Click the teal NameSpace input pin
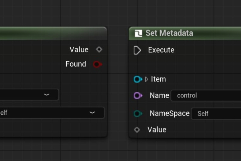This screenshot has height=161, width=241. pyautogui.click(x=138, y=114)
